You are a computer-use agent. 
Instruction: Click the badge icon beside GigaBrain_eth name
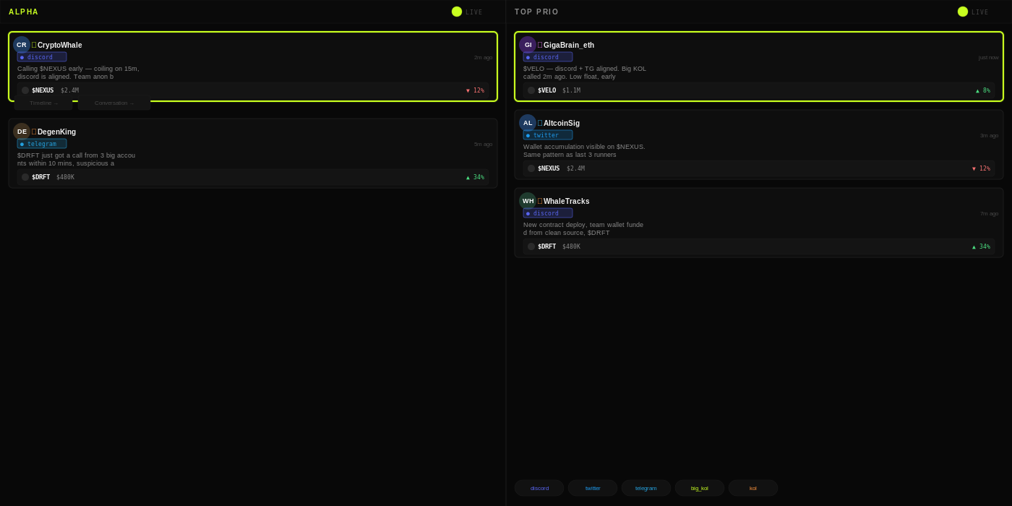pyautogui.click(x=540, y=45)
